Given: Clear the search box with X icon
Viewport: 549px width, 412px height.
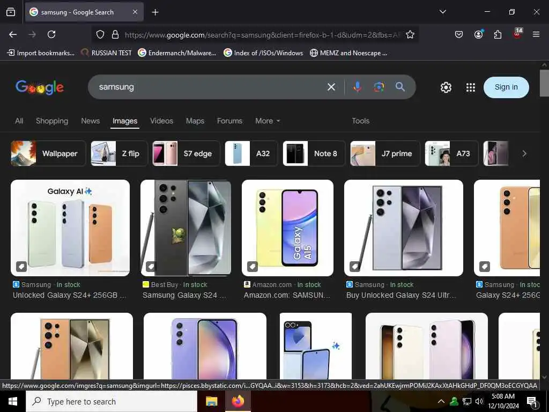Looking at the screenshot, I should [x=331, y=87].
